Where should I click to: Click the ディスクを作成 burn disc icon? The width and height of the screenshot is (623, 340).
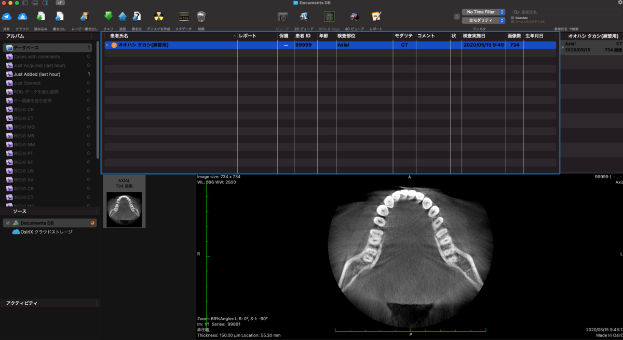158,17
